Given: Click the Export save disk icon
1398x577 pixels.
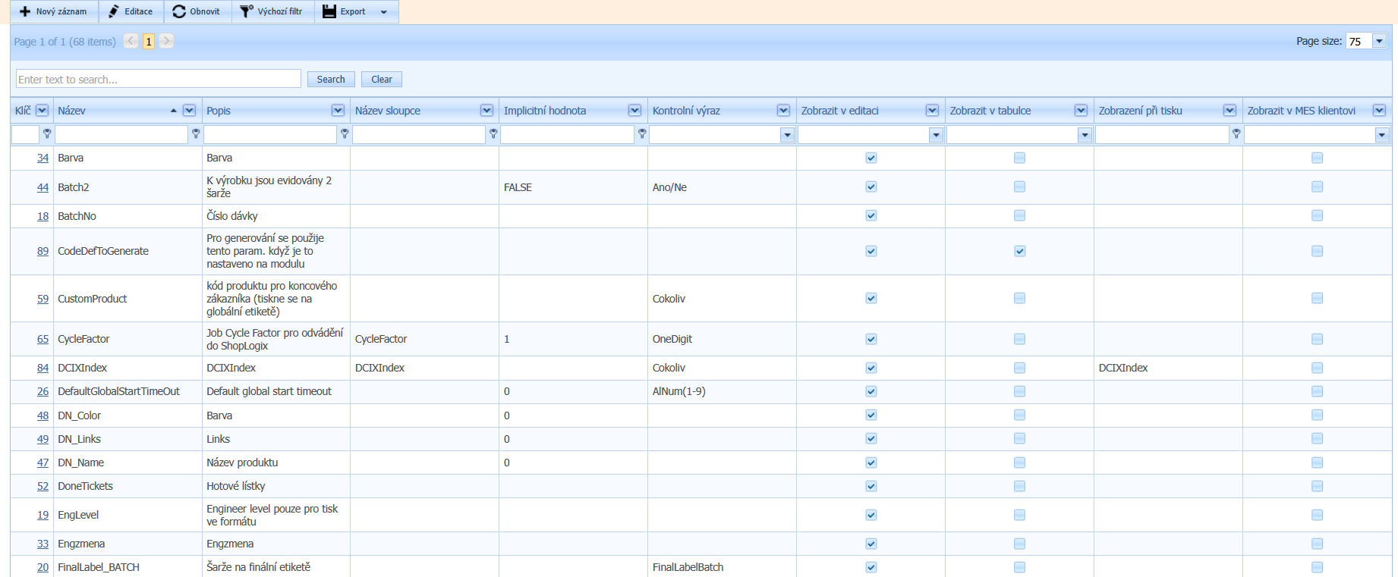Looking at the screenshot, I should (329, 11).
